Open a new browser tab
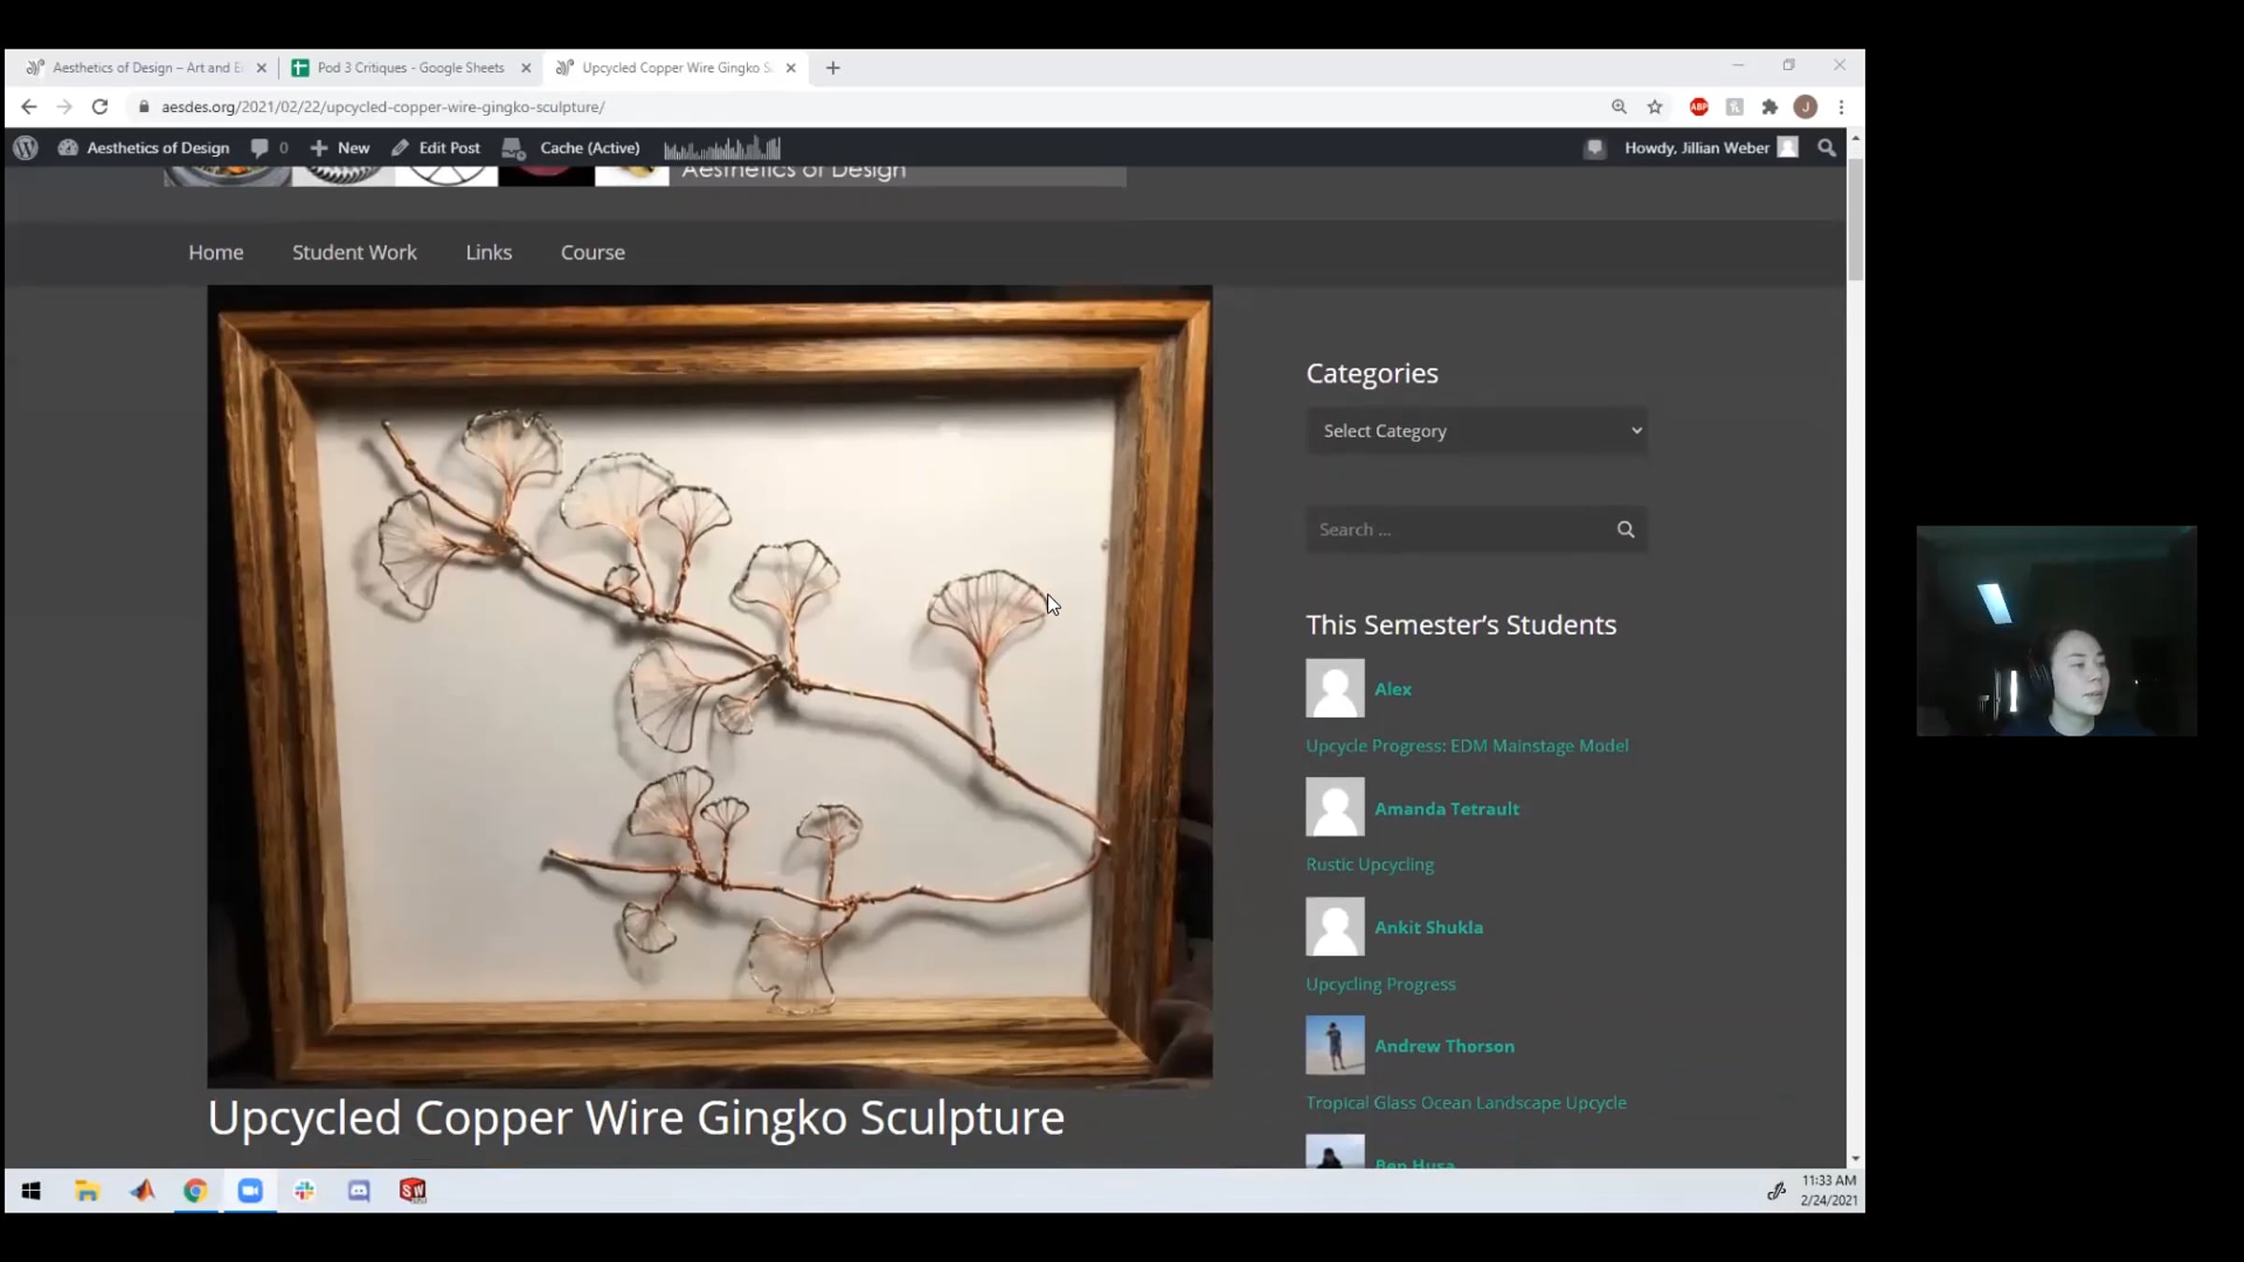This screenshot has width=2244, height=1262. click(833, 67)
